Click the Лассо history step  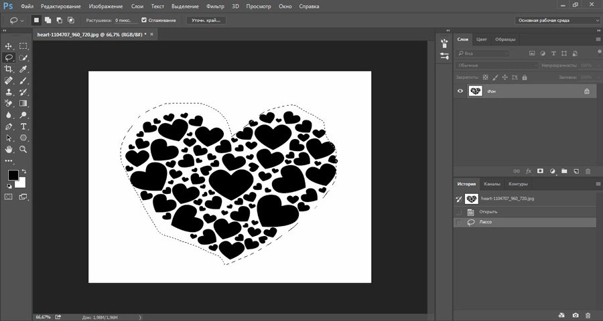click(486, 222)
